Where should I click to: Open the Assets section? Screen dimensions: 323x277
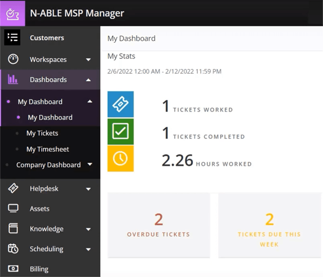coord(39,209)
